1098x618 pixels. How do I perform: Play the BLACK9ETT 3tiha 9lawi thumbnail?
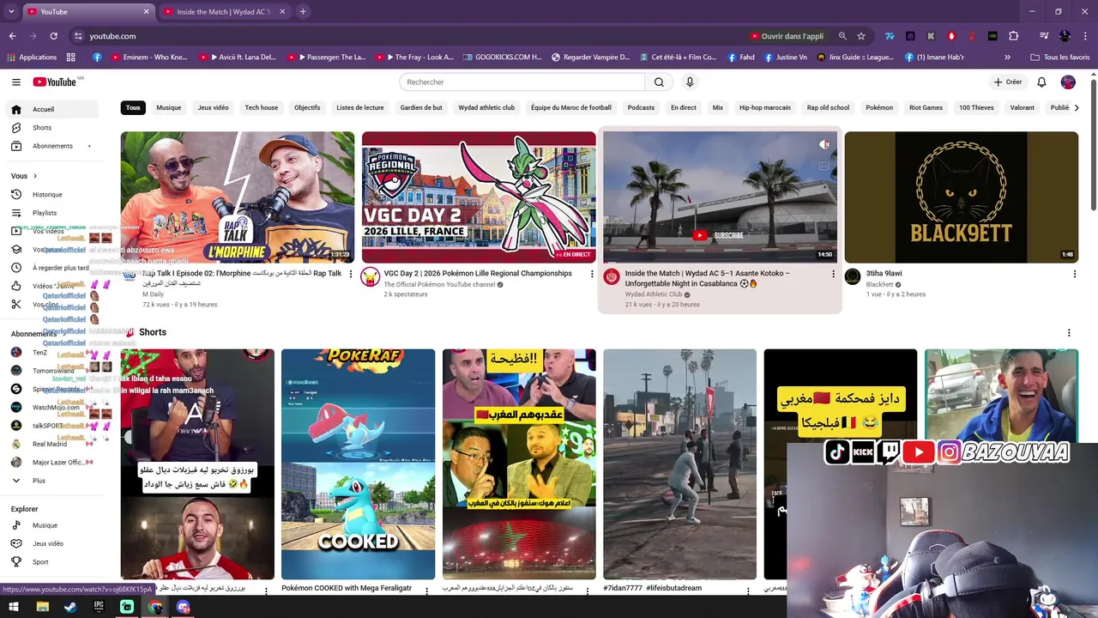pyautogui.click(x=961, y=197)
